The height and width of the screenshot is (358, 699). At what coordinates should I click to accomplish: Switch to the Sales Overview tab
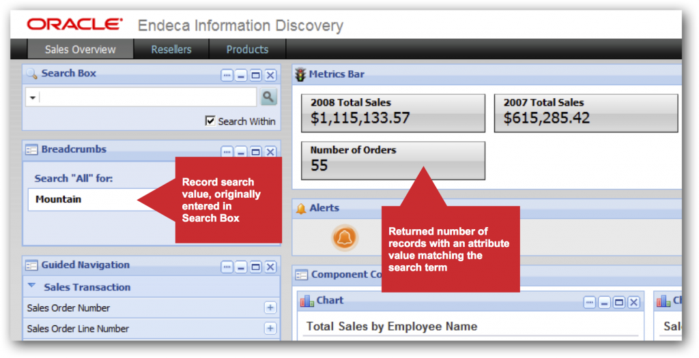coord(81,49)
